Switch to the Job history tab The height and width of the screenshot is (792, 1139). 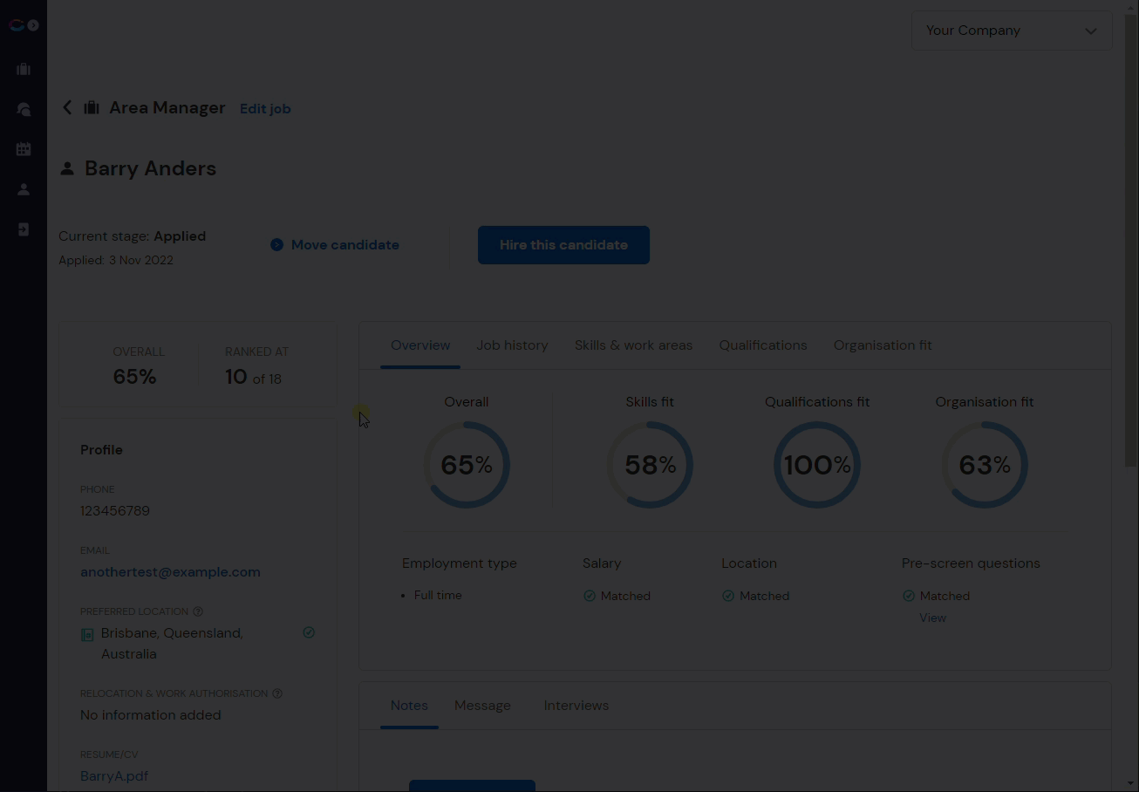[512, 345]
